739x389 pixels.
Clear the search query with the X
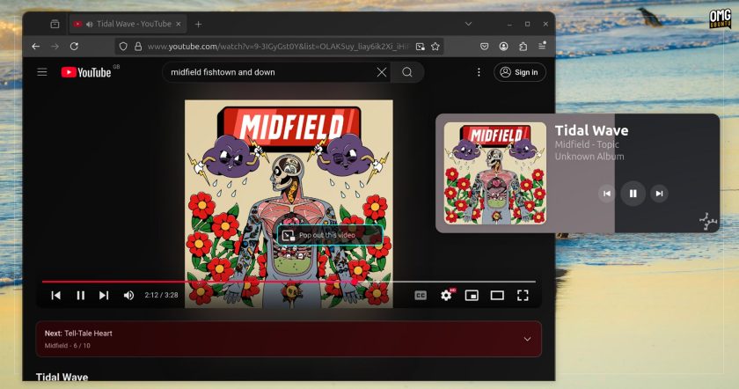(381, 72)
